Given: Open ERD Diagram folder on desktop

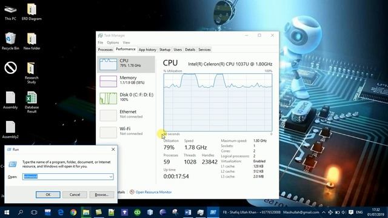Looking at the screenshot, I should pos(32,12).
